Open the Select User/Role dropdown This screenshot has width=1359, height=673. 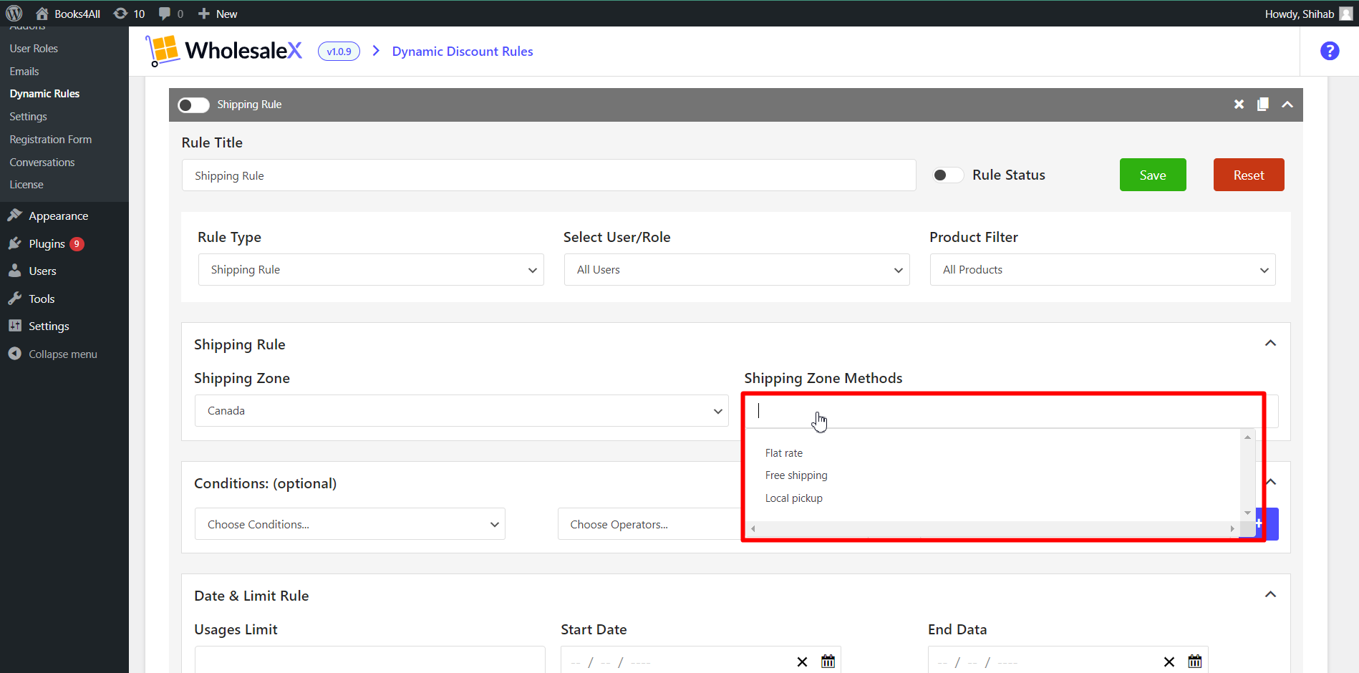coord(737,270)
